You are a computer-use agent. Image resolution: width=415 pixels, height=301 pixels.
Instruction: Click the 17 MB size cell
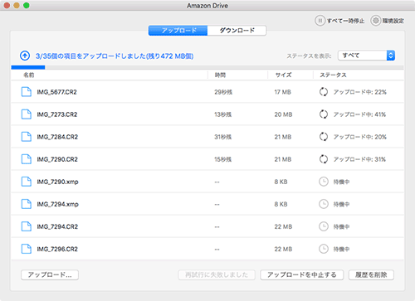(x=282, y=92)
